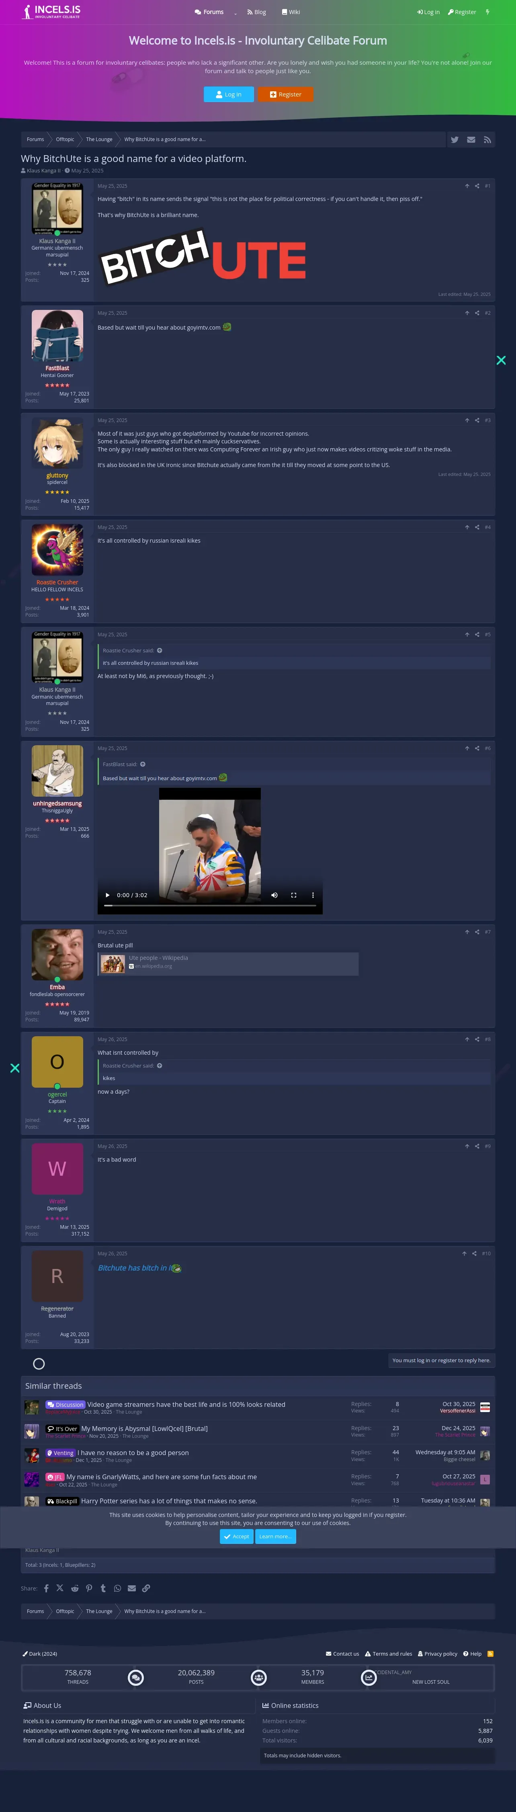Enter fullscreen on embedded video
This screenshot has width=516, height=1812.
click(x=294, y=896)
